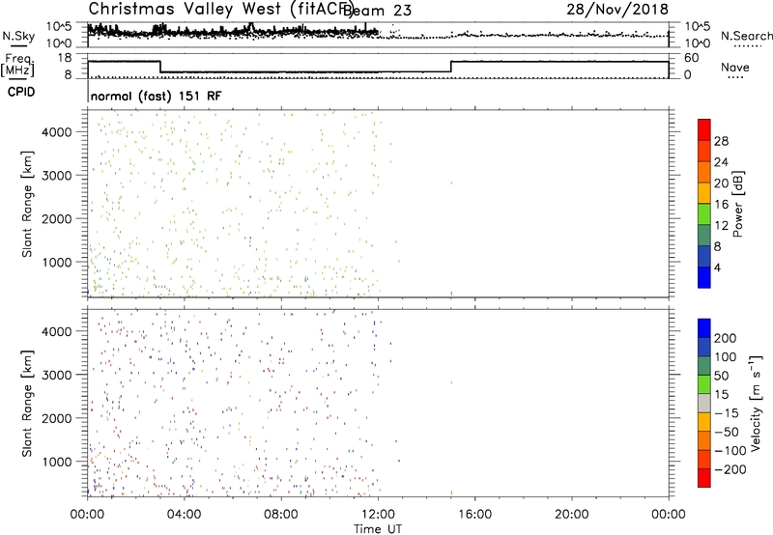Viewport: 773px width, 535px height.
Task: Click the '12:00' time tick label
Action: tap(378, 515)
